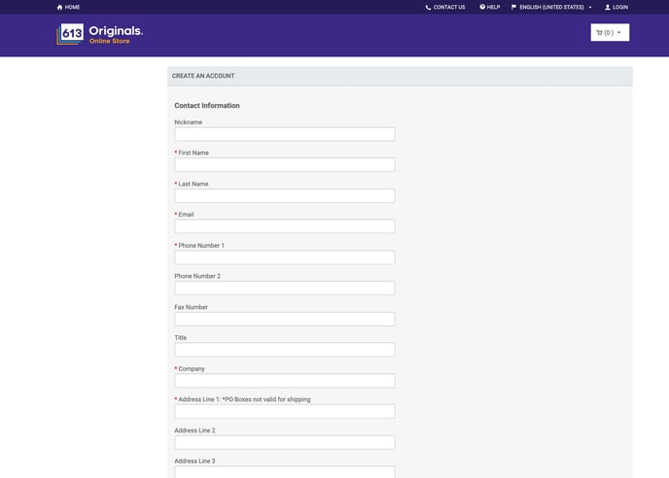Image resolution: width=669 pixels, height=478 pixels.
Task: Click the 'Company' field label
Action: [x=192, y=369]
